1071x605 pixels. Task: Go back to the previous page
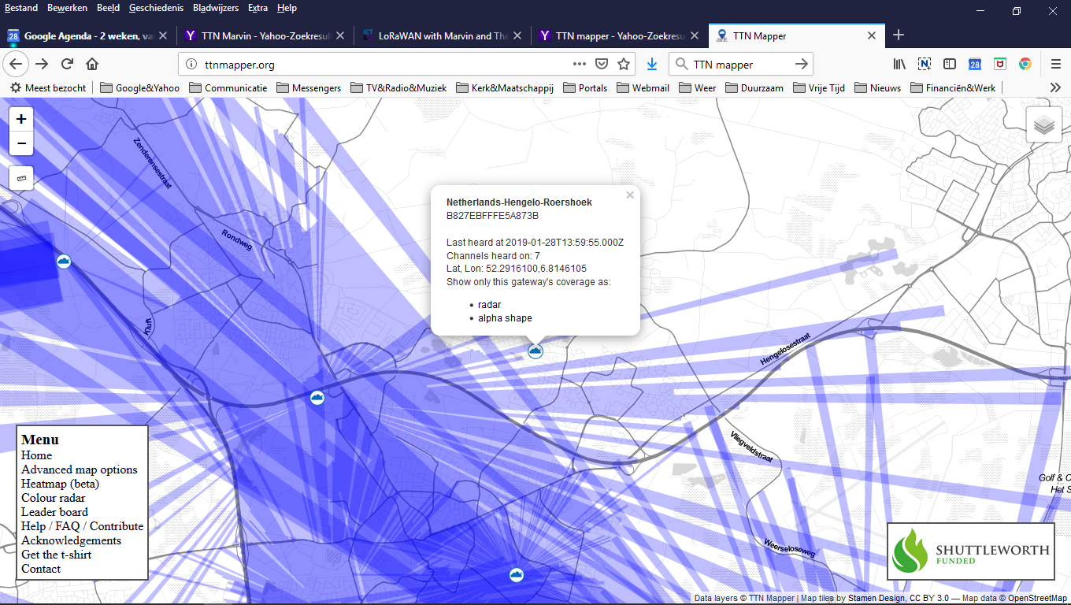pos(17,64)
